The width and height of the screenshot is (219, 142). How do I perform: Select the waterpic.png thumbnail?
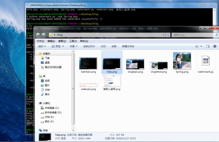[x=88, y=85]
